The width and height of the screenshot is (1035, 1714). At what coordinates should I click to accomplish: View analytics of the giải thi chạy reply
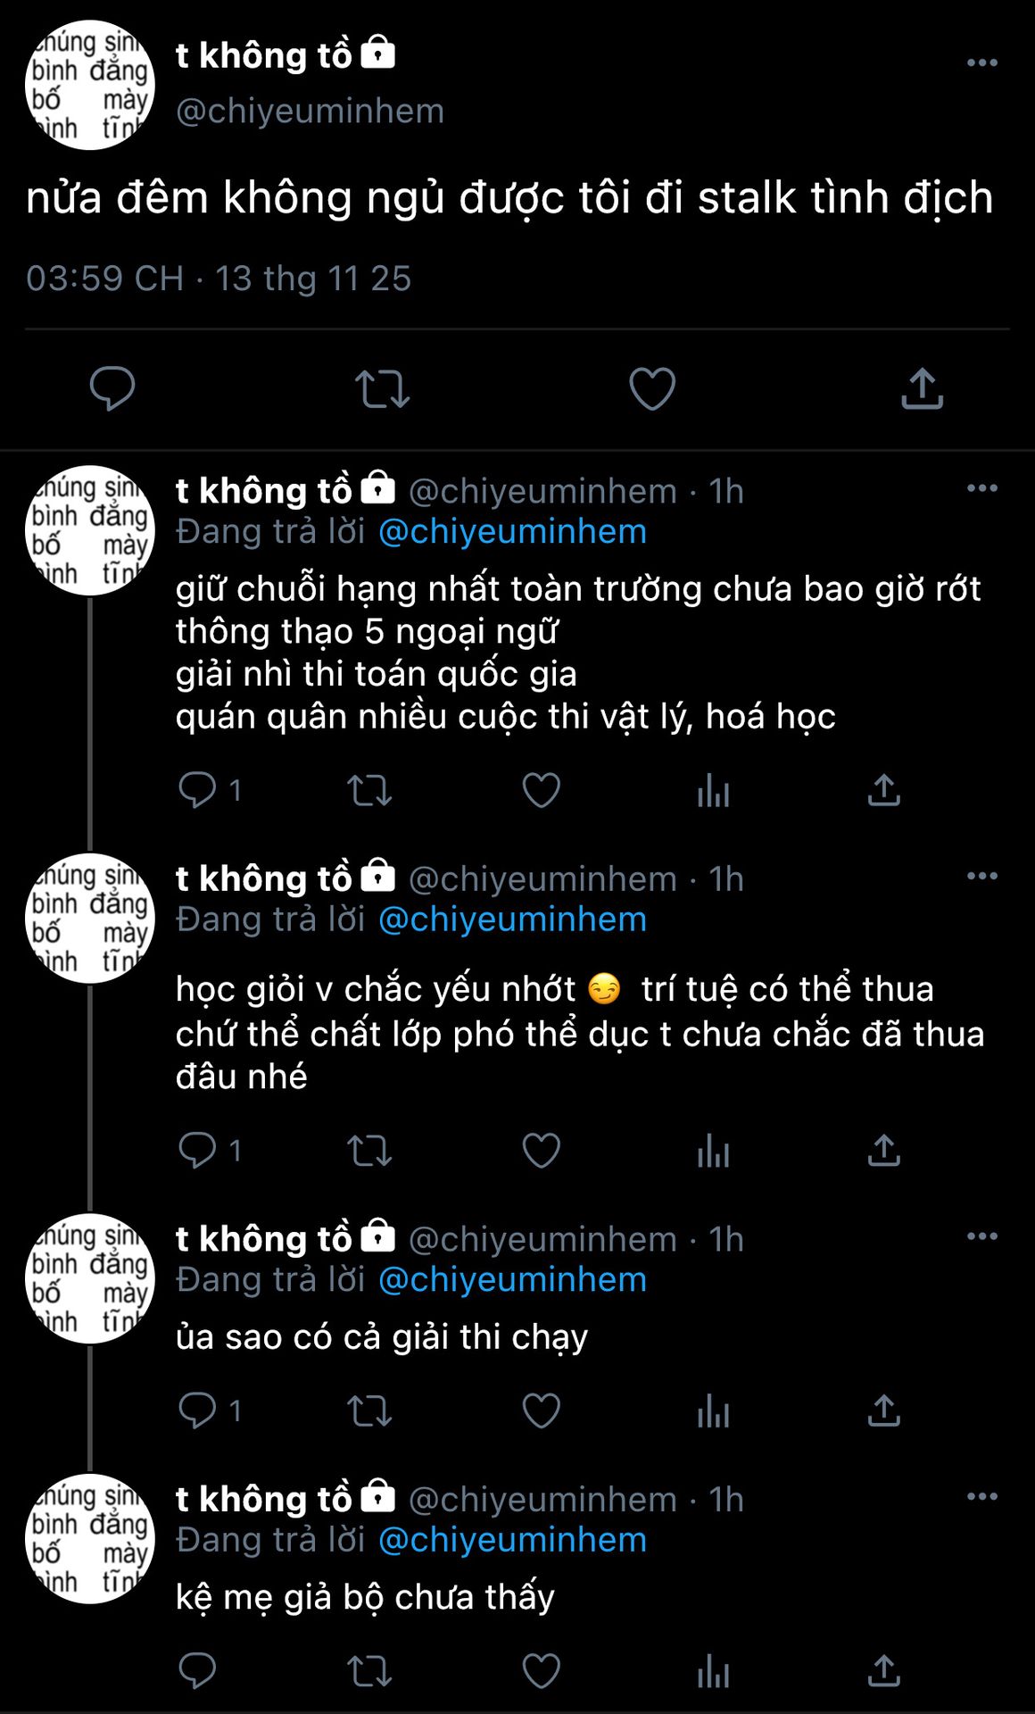(x=713, y=1410)
